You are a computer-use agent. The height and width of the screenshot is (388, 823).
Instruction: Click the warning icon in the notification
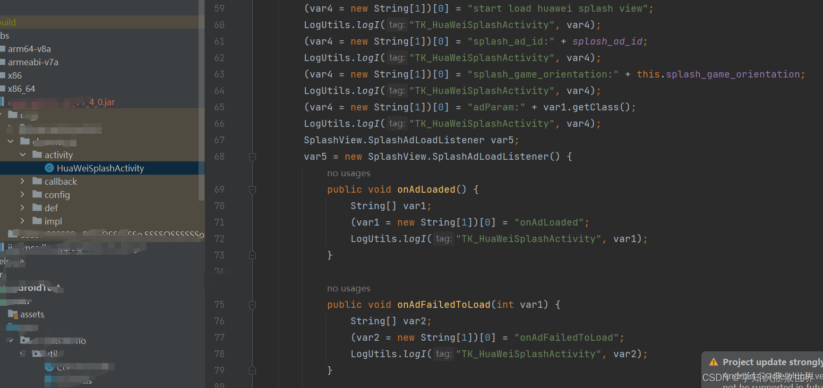714,362
